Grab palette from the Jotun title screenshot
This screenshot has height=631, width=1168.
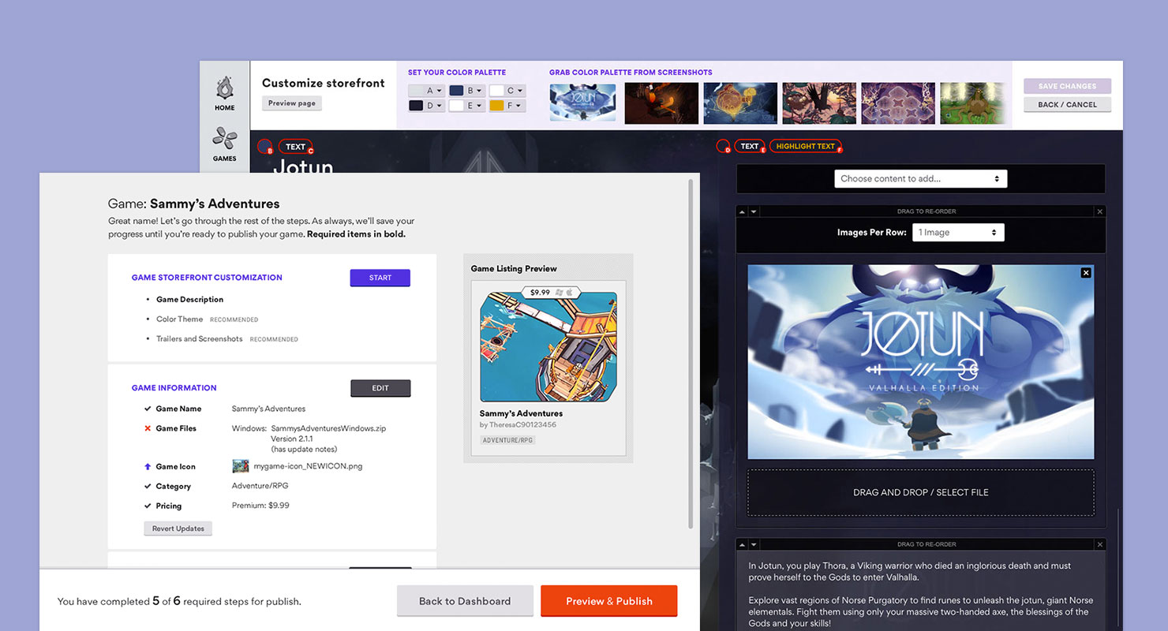point(582,103)
